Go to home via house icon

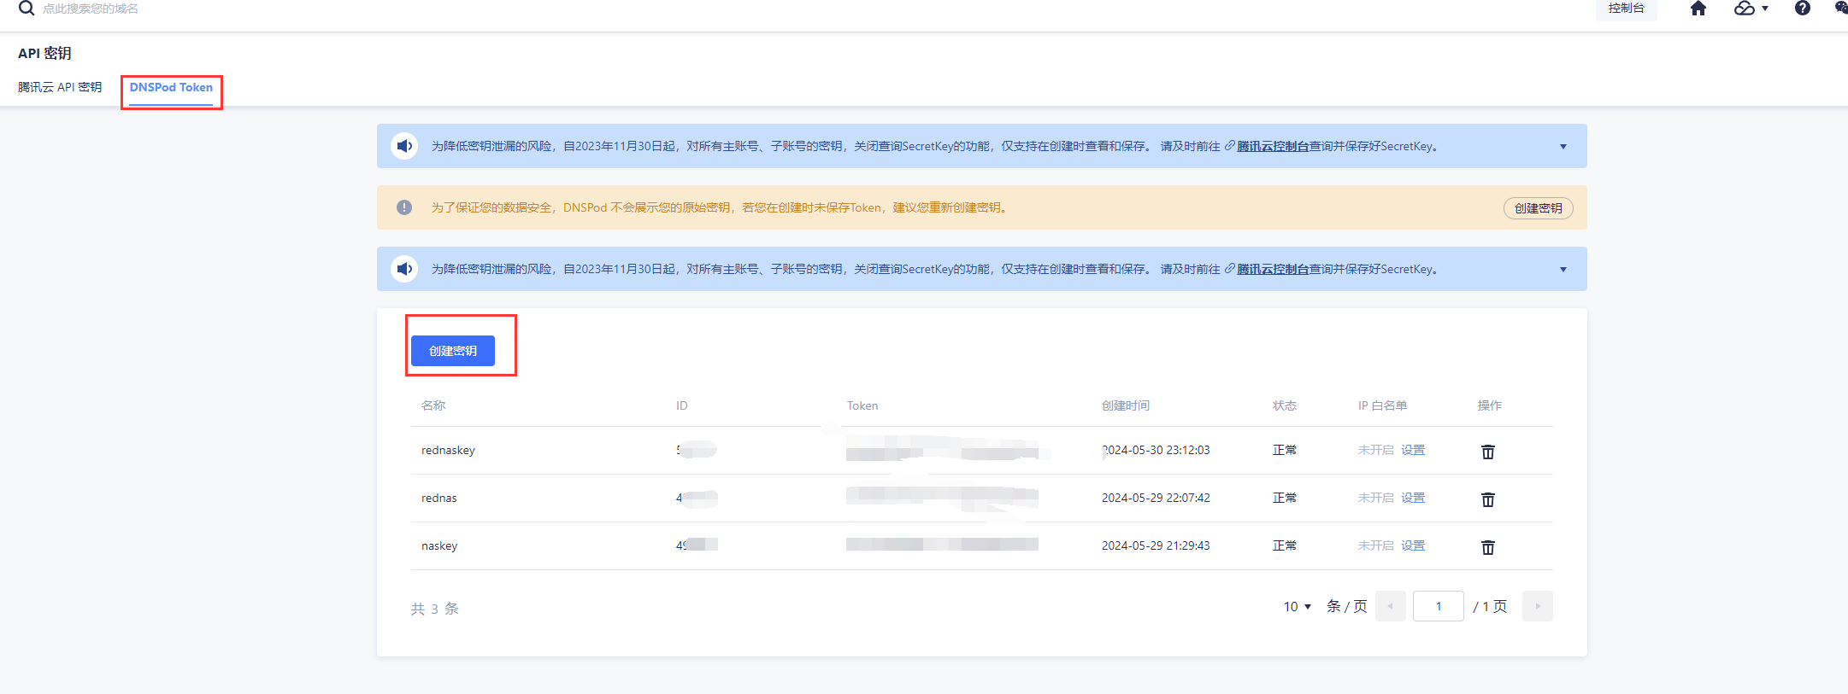(1698, 9)
